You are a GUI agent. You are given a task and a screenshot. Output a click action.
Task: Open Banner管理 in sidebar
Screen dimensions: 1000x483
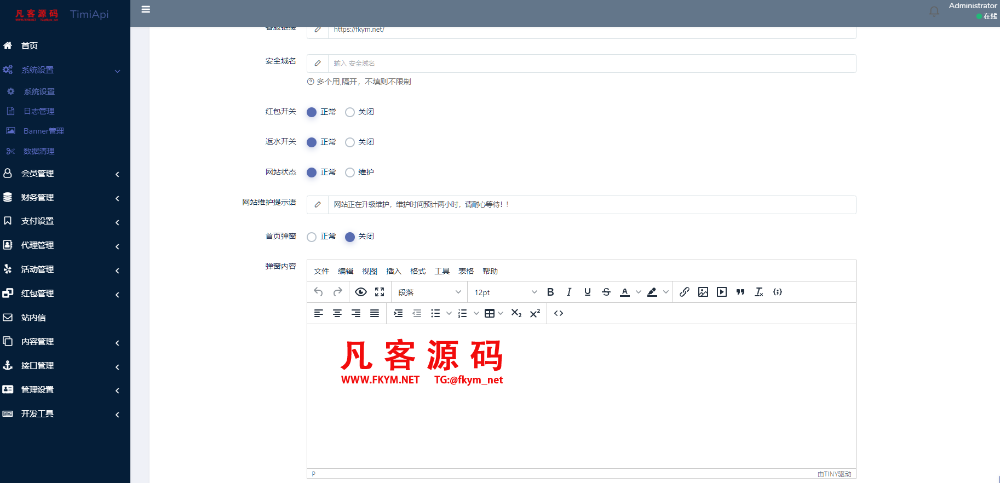43,131
